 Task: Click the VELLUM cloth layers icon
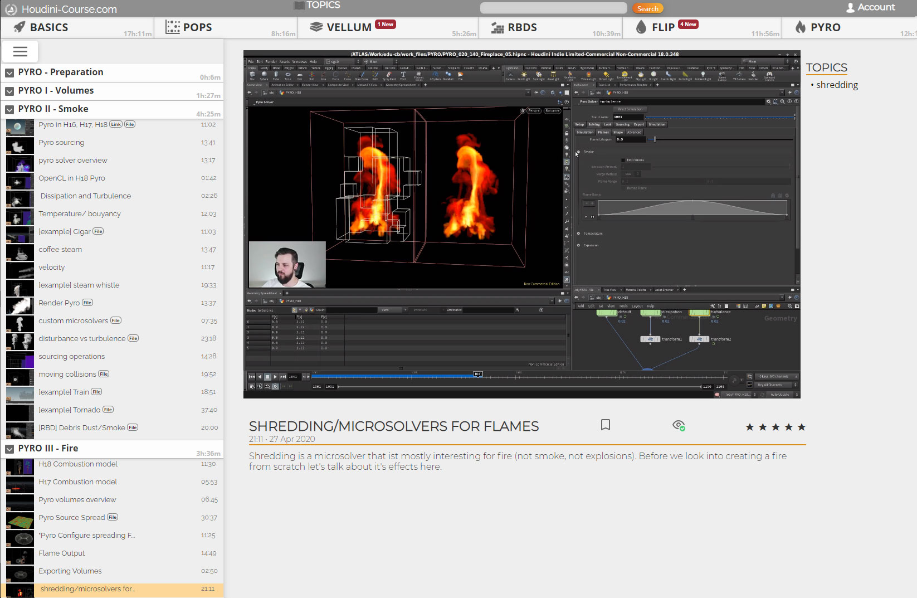316,27
